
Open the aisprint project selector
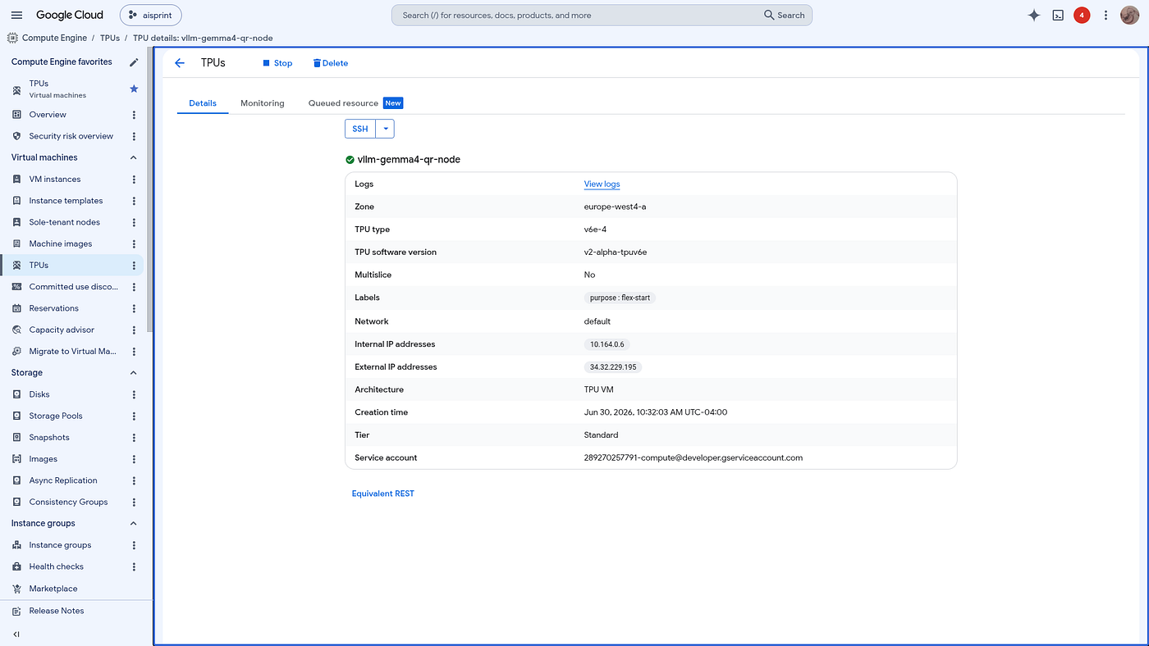pyautogui.click(x=151, y=15)
